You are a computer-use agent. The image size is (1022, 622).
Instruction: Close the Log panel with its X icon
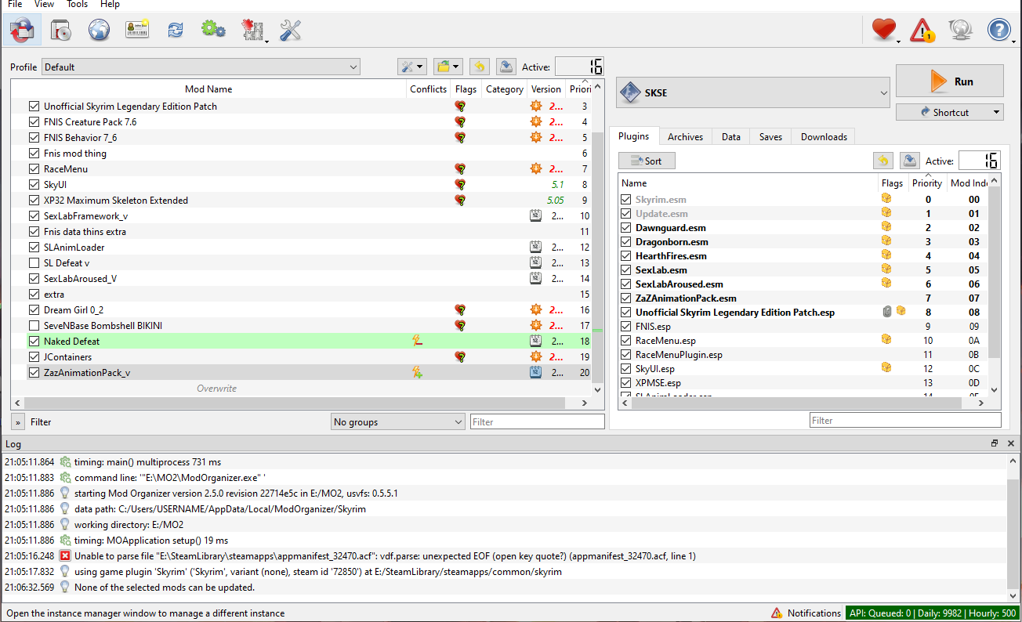(x=1011, y=443)
